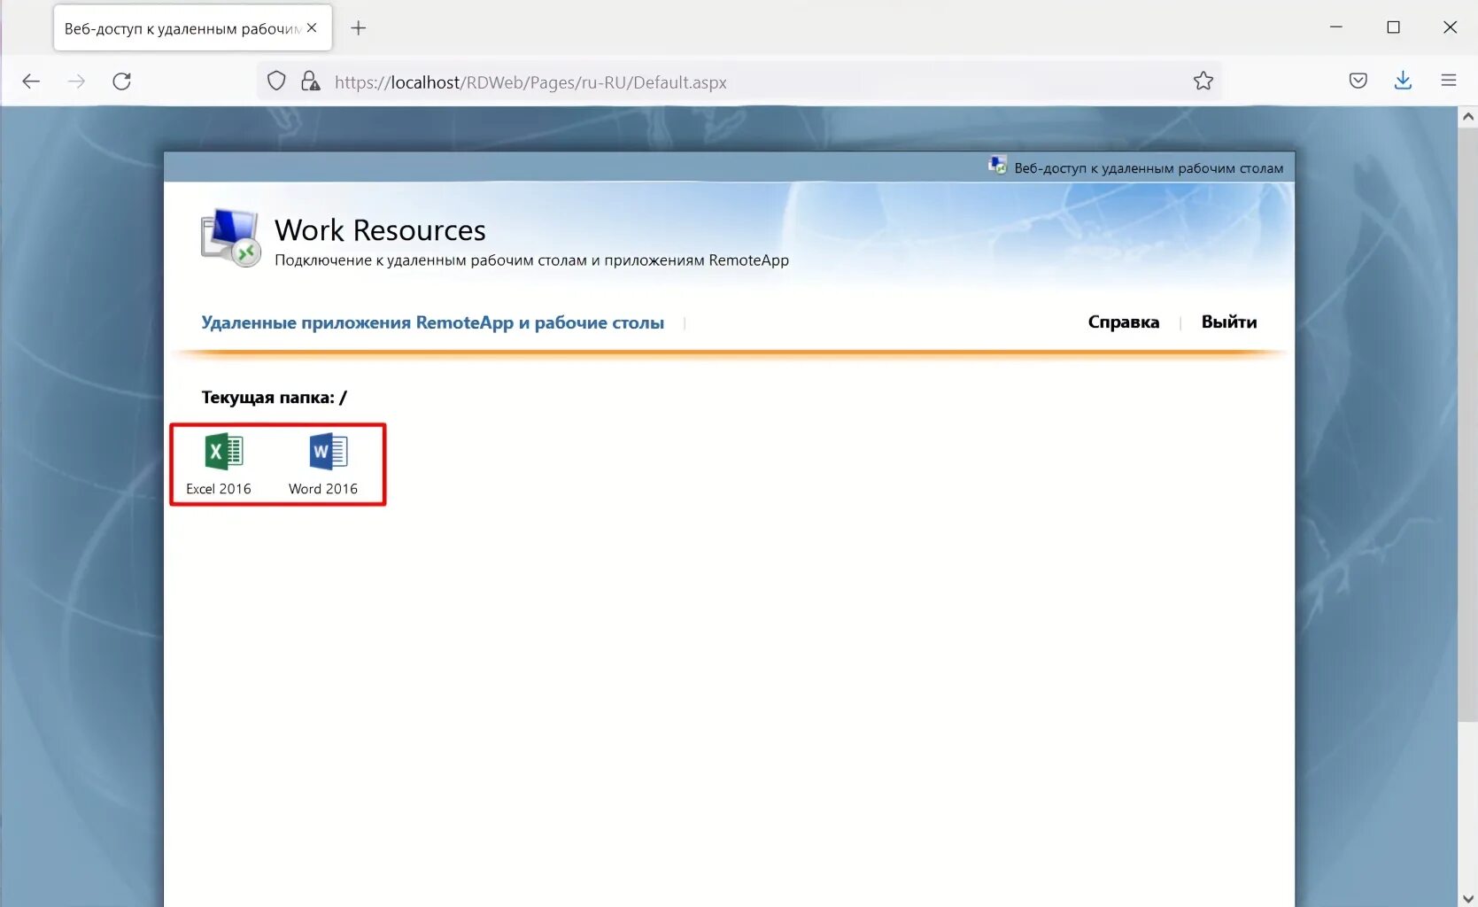Close the browser window
The image size is (1478, 907).
(x=1450, y=27)
